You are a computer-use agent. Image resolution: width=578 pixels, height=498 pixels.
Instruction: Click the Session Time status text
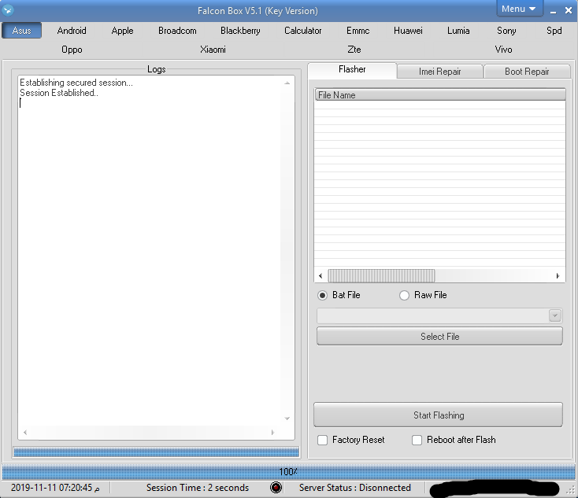(198, 488)
